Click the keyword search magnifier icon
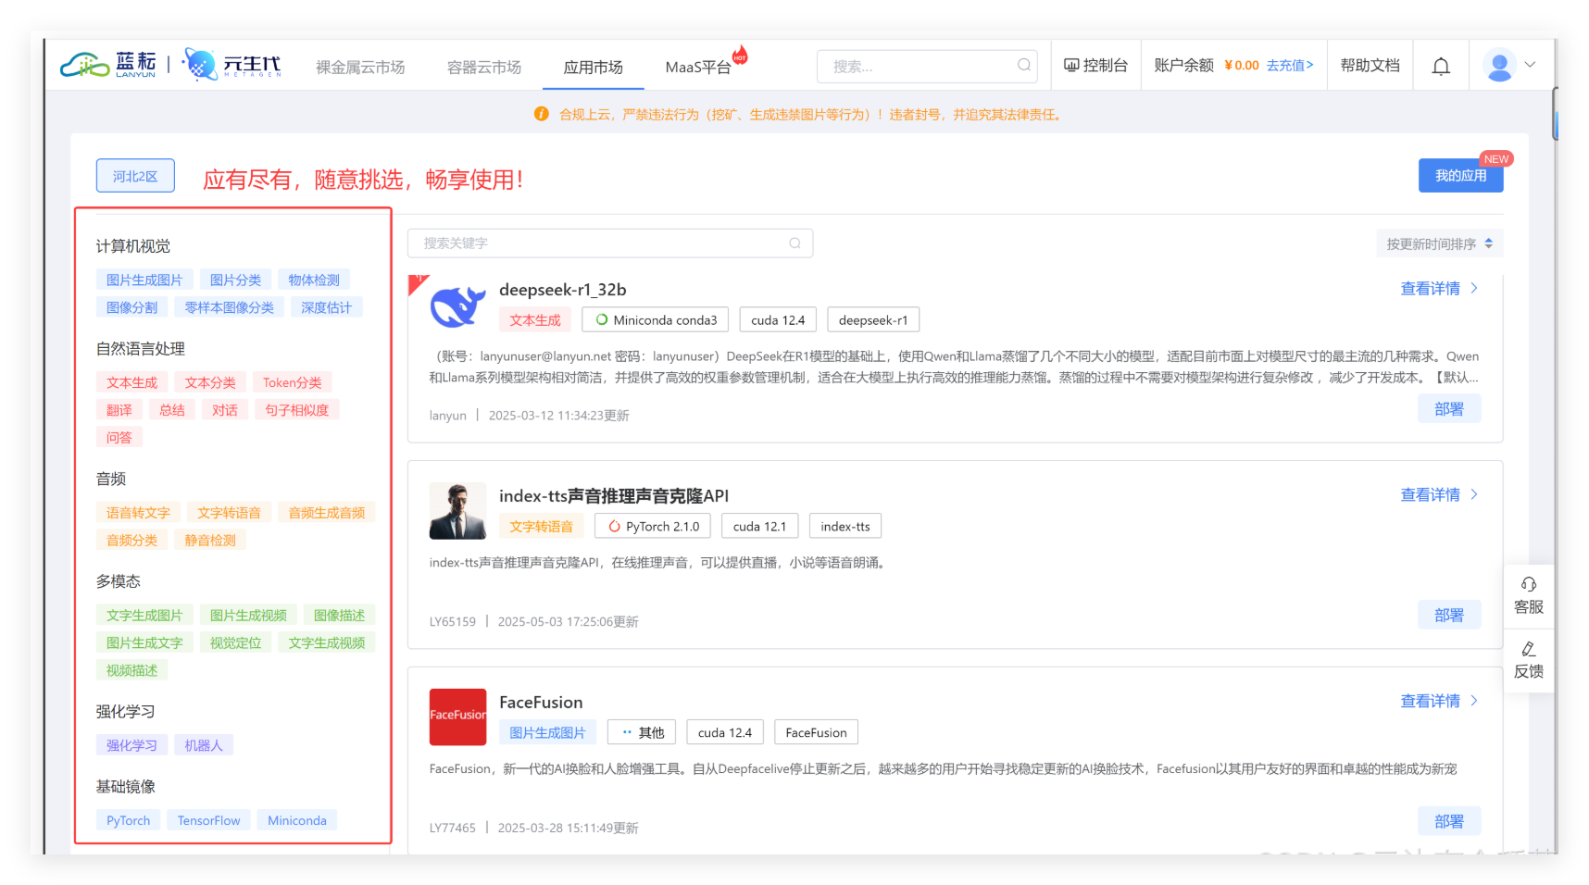This screenshot has width=1589, height=885. click(x=794, y=243)
